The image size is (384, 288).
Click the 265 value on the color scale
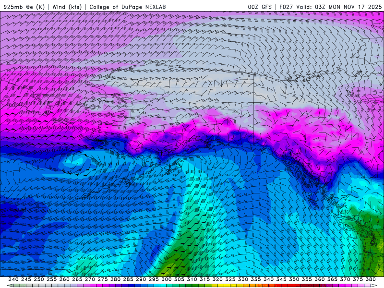(77, 279)
